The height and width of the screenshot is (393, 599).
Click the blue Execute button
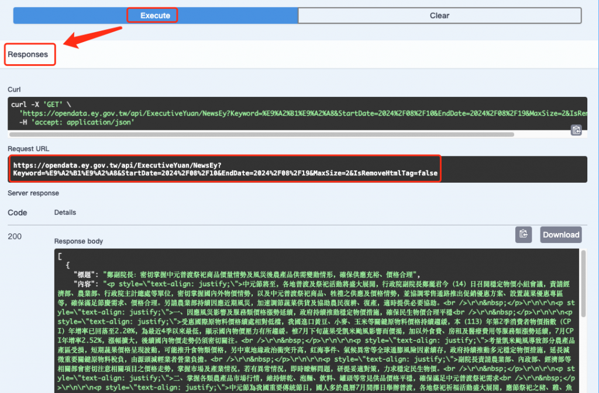(156, 16)
